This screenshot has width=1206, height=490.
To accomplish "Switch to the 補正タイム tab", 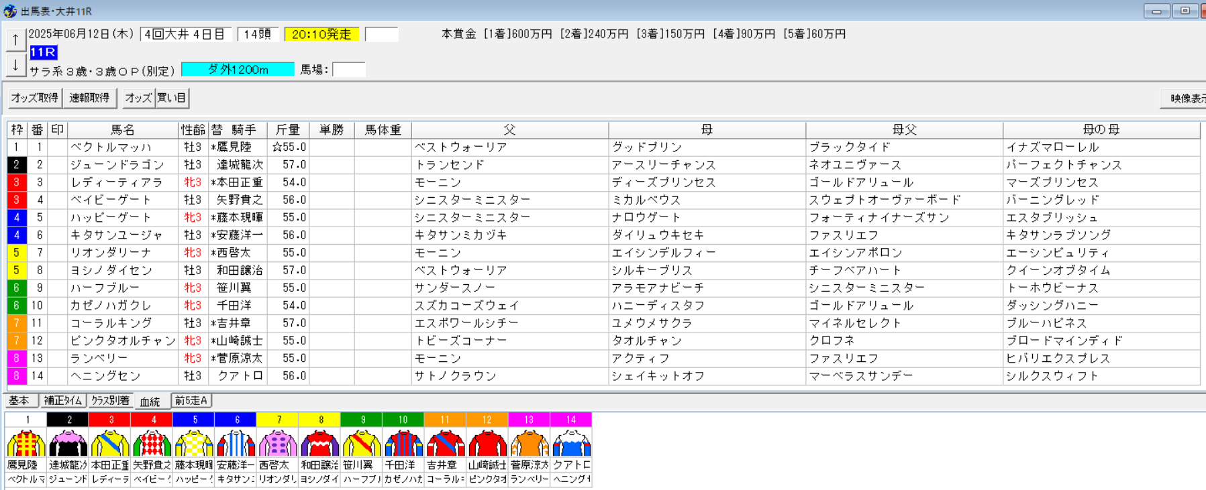I will [x=63, y=401].
